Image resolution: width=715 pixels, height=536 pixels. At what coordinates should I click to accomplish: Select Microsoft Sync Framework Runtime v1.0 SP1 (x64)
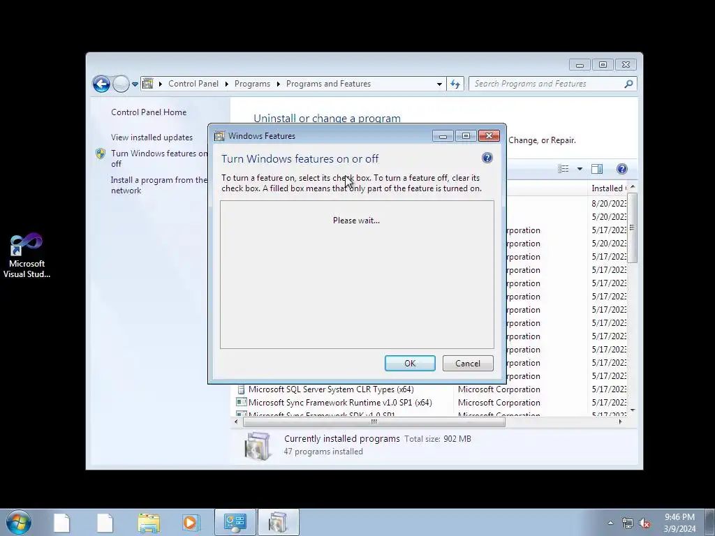(340, 403)
